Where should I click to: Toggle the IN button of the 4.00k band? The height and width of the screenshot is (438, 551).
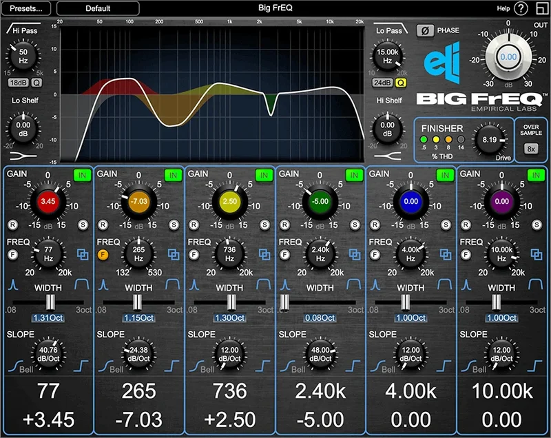[445, 176]
